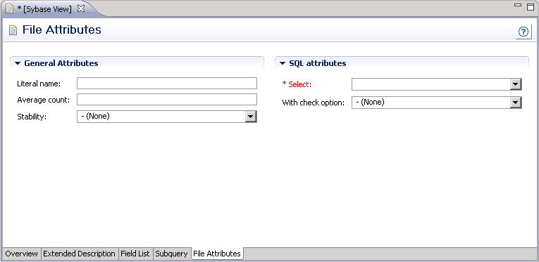Close the Sybase View editor tab
The width and height of the screenshot is (539, 262).
81,9
